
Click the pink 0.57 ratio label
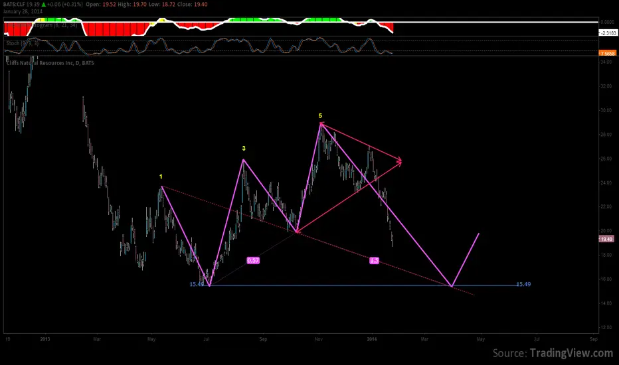253,260
